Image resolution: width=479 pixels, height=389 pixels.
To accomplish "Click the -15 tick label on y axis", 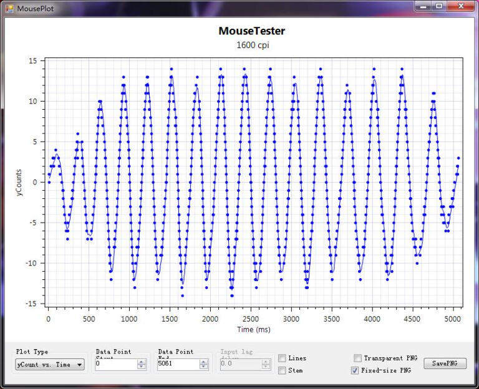I will point(31,304).
